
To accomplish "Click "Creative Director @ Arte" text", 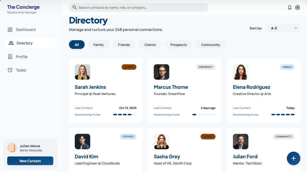I will pyautogui.click(x=252, y=94).
